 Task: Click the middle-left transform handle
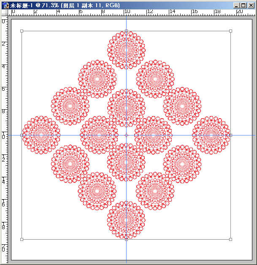22,135
